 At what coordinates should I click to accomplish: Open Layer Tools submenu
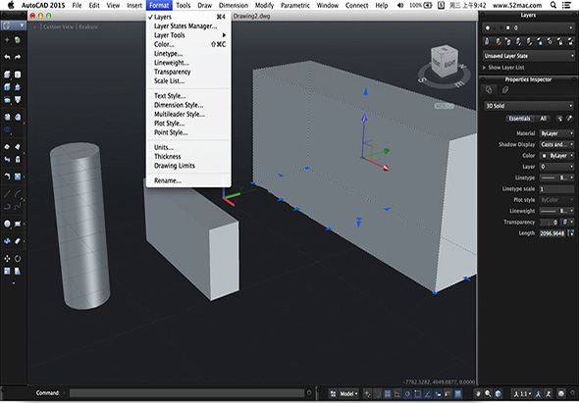tap(188, 35)
